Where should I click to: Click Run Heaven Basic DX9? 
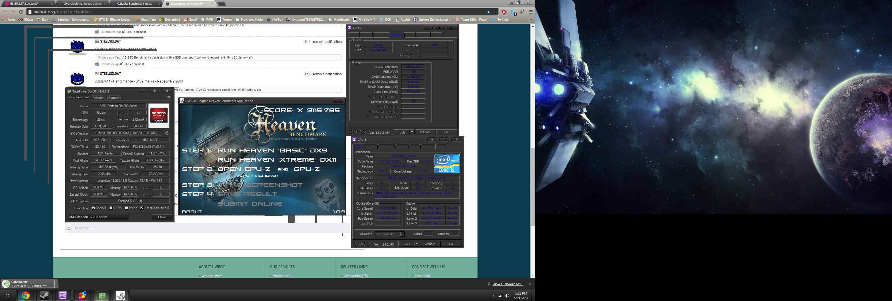pos(272,150)
